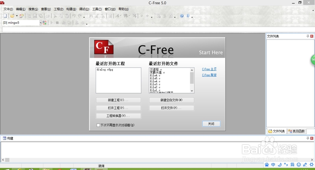The image size is (315, 170).
Task: Open the 工程(P) menu
Action: (x=59, y=9)
